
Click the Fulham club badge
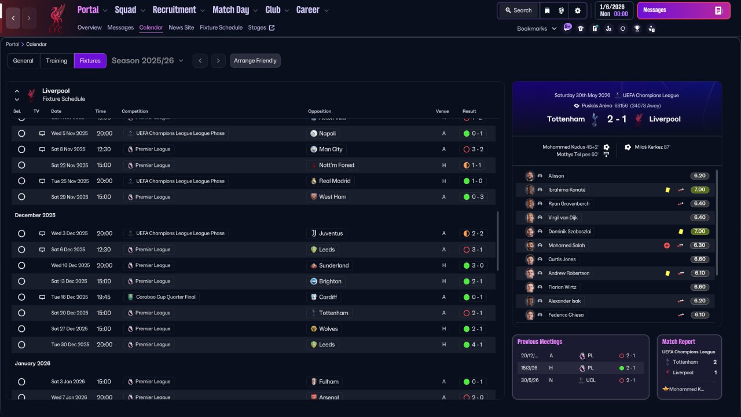(314, 382)
